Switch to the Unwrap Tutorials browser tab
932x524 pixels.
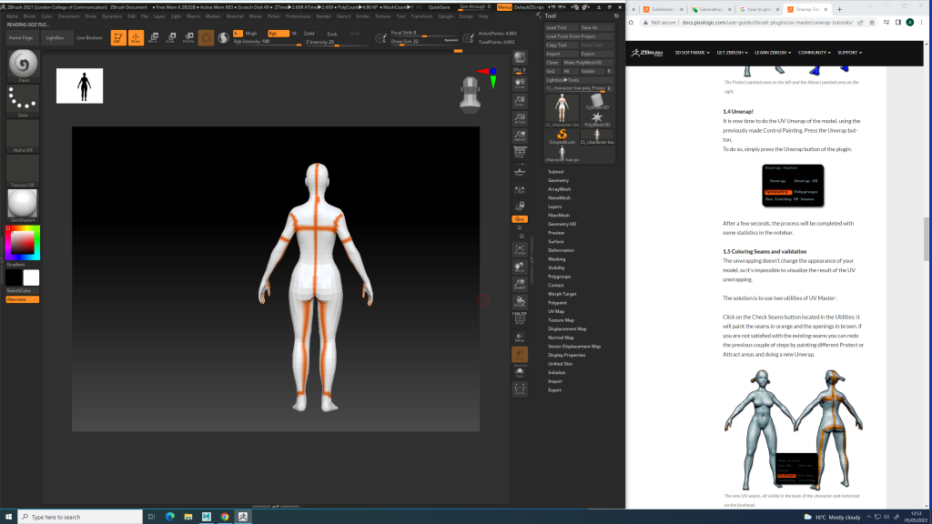pyautogui.click(x=807, y=9)
